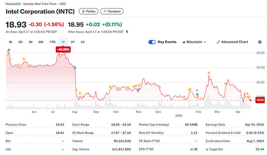The width and height of the screenshot is (267, 155).
Task: Toggle the Key Events switch
Action: [x=152, y=42]
